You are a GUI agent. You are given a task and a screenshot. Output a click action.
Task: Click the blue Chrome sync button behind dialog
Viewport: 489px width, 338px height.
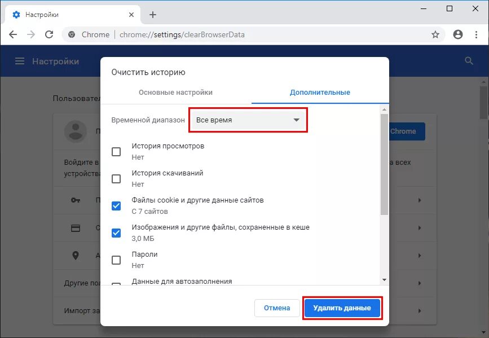click(x=407, y=131)
